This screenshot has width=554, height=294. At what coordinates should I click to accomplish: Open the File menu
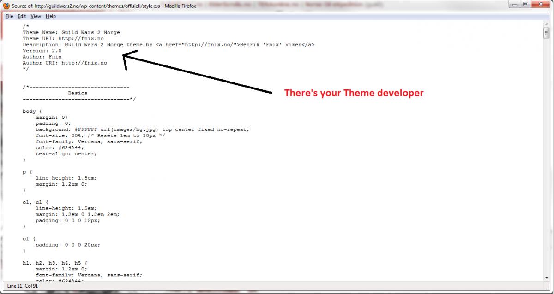(x=9, y=16)
